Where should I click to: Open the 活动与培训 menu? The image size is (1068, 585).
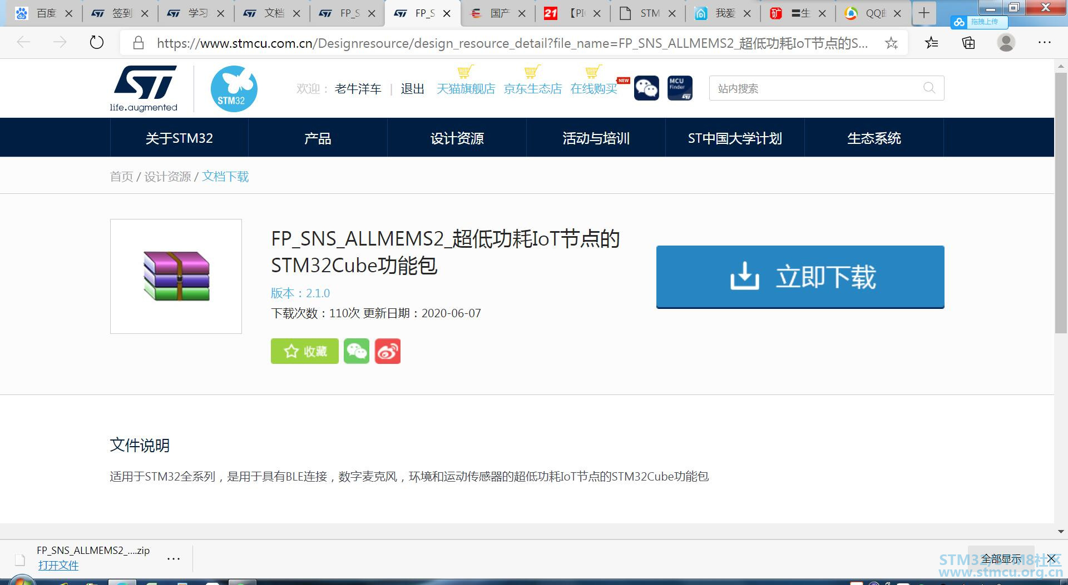point(596,138)
